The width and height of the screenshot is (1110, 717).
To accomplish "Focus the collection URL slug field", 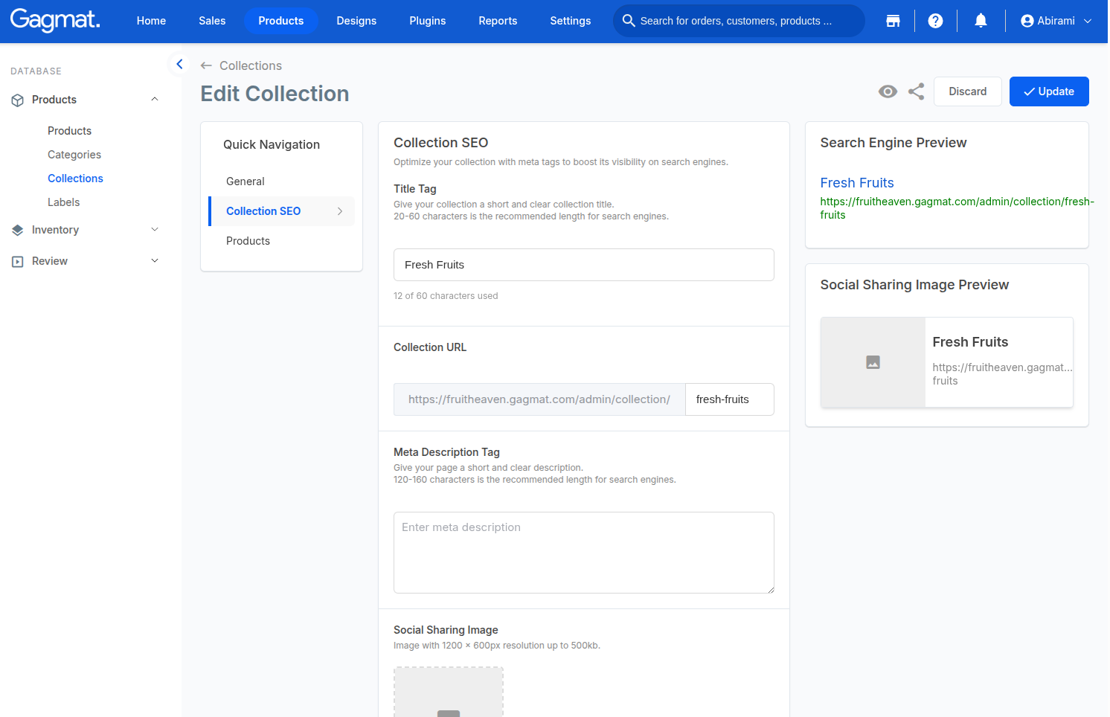I will click(x=730, y=399).
